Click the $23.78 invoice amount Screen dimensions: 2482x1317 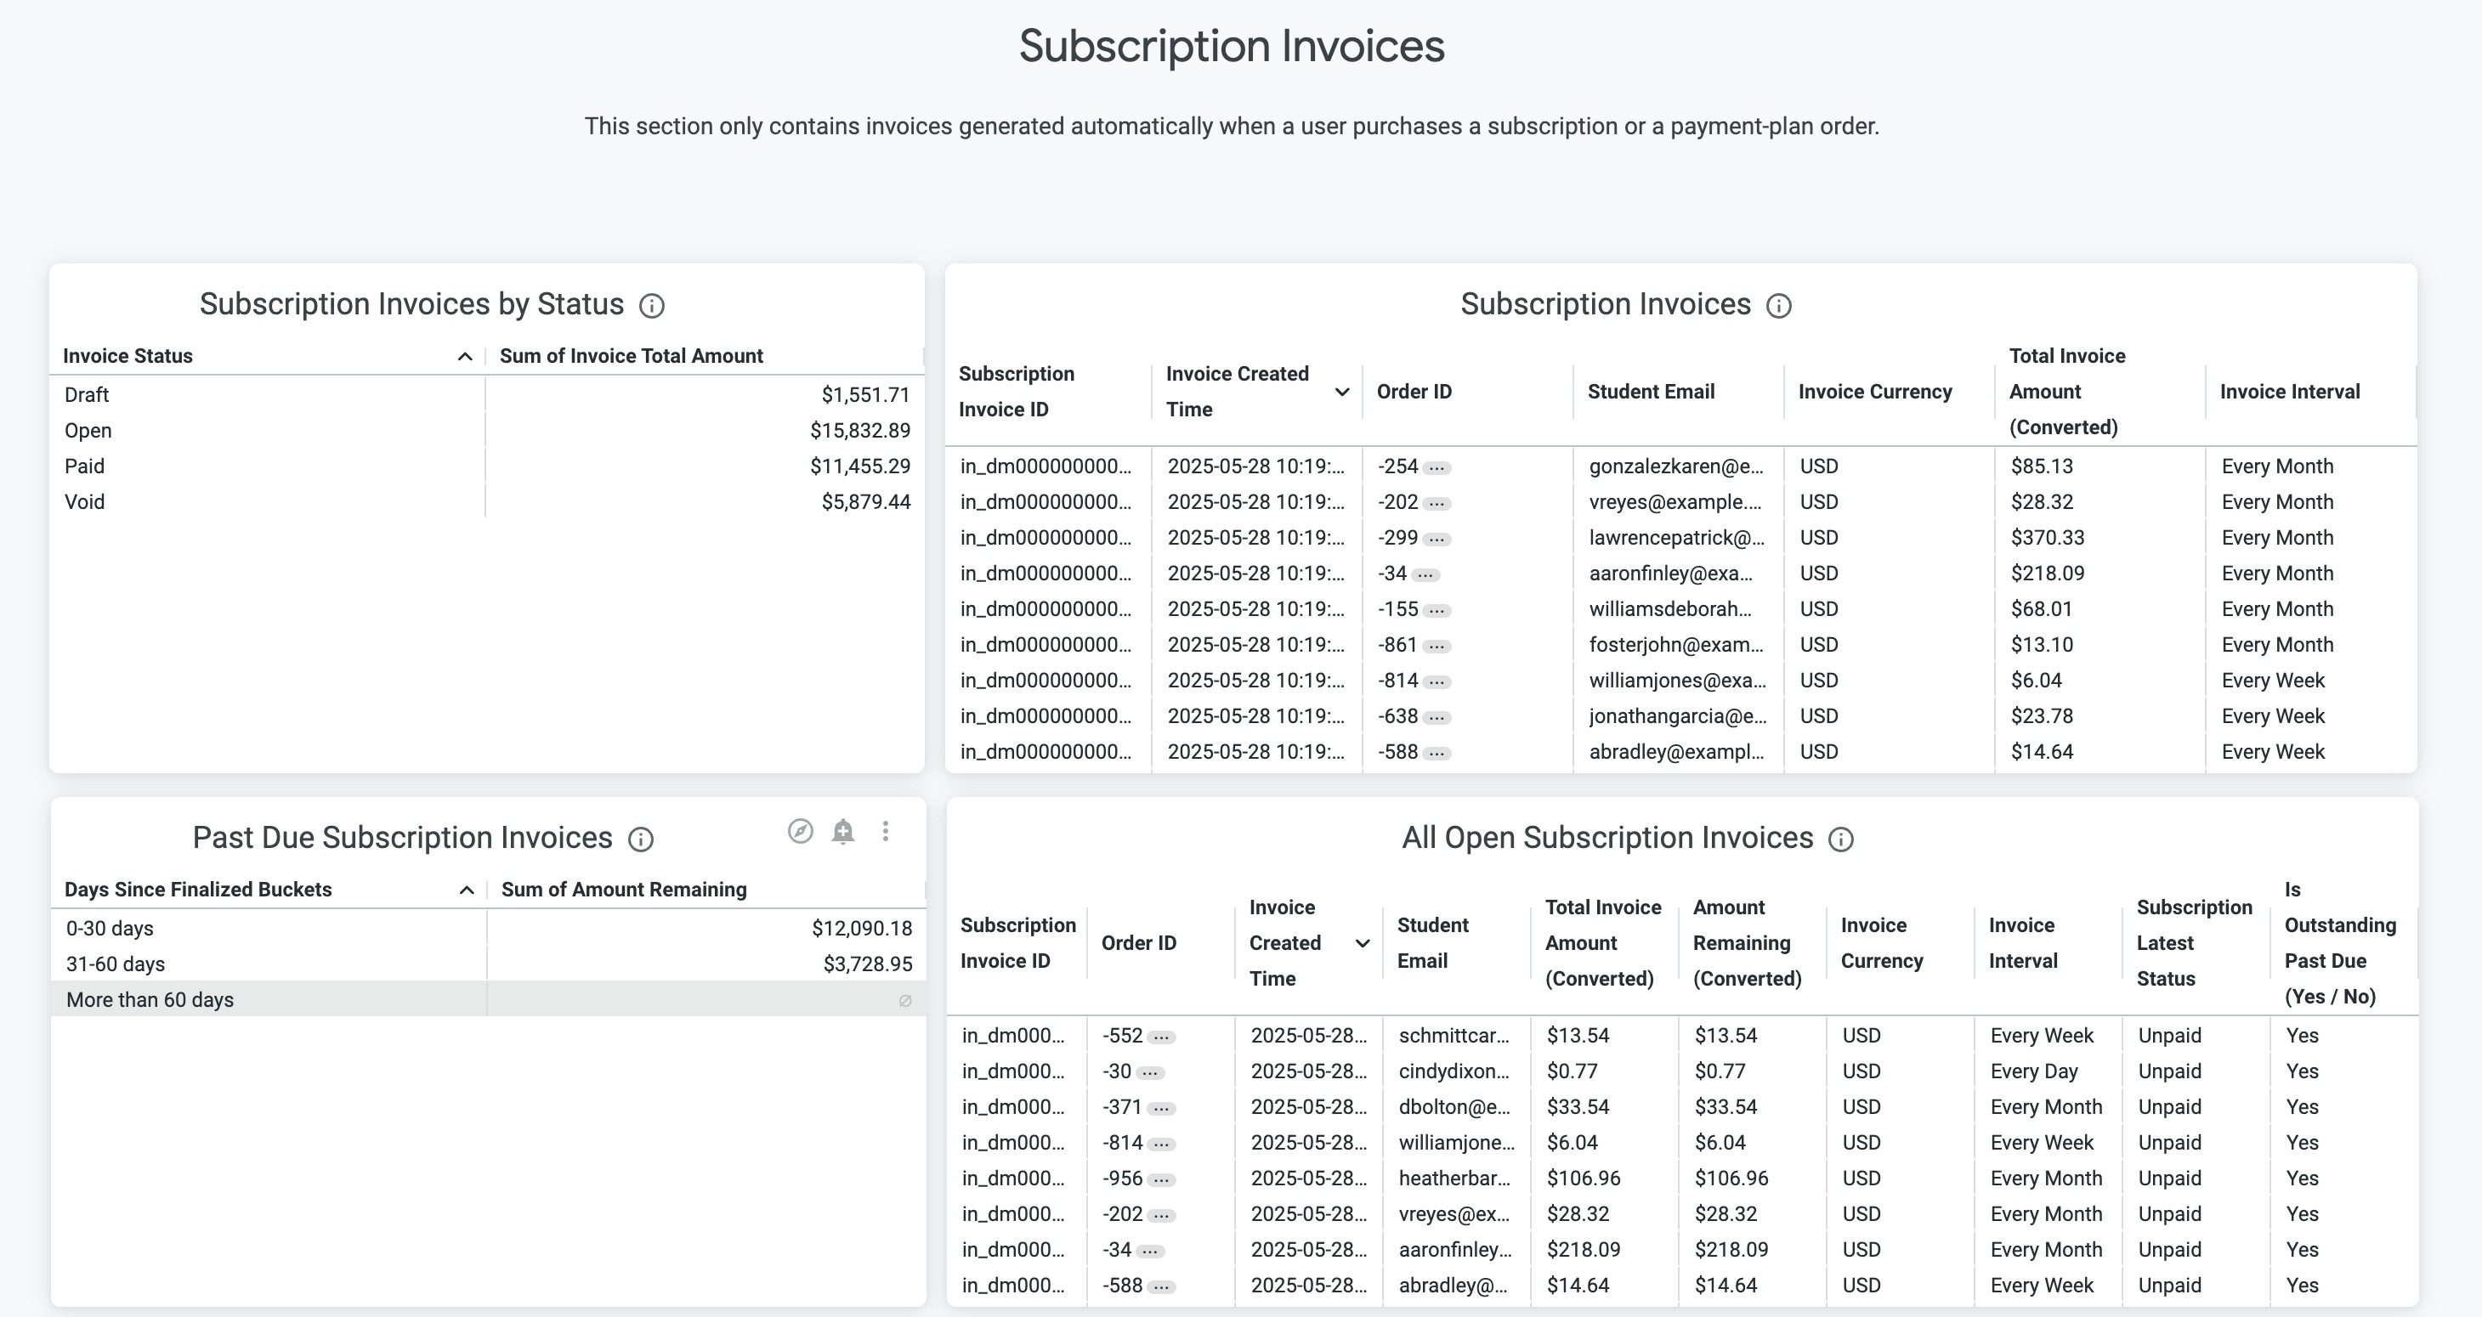tap(2041, 715)
